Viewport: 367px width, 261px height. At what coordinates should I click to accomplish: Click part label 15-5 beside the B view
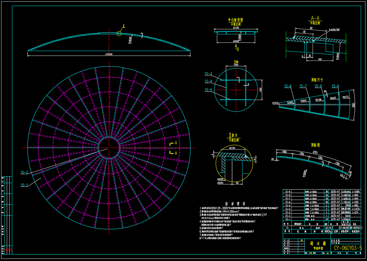[x=208, y=90]
